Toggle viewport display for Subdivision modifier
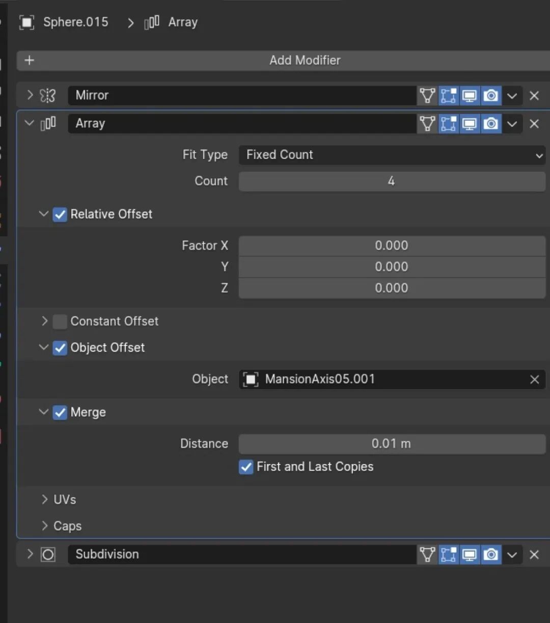 click(x=470, y=554)
